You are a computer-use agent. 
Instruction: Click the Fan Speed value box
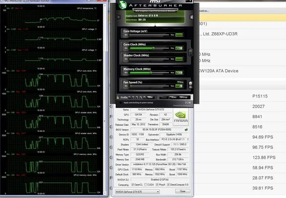[179, 86]
